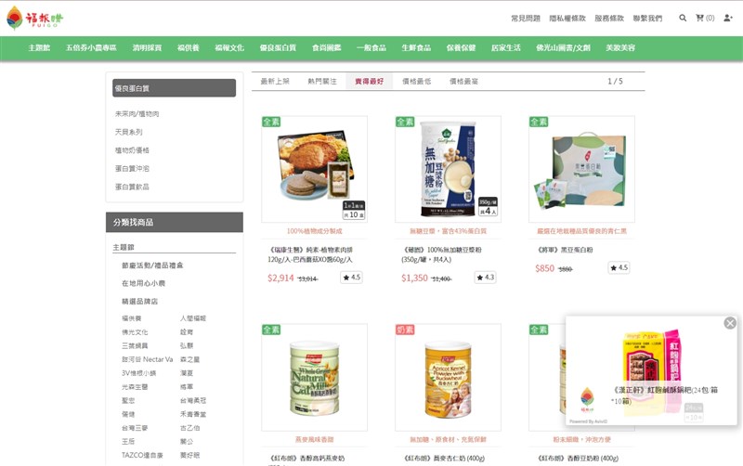
Task: Click the 4.5 star rating of $2,914 product
Action: [x=352, y=277]
